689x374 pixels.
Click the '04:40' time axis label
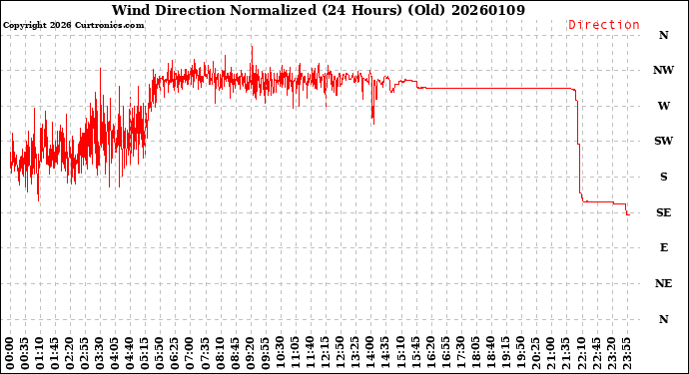pos(131,353)
